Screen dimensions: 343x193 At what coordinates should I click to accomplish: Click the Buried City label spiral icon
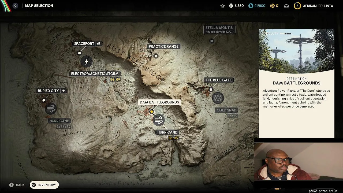pos(64,91)
